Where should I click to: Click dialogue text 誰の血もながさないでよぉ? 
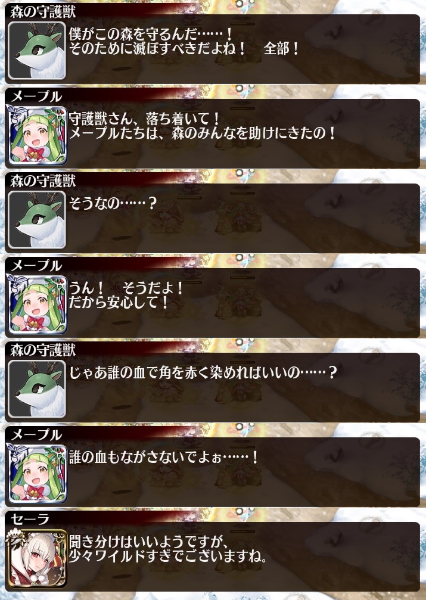click(164, 457)
